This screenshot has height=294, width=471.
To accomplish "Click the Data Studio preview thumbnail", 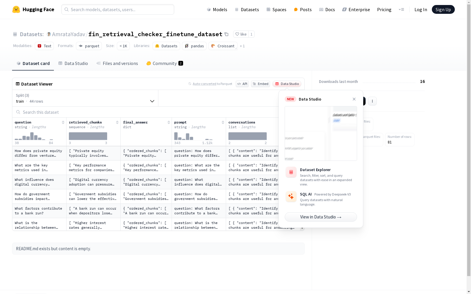I will click(x=321, y=133).
